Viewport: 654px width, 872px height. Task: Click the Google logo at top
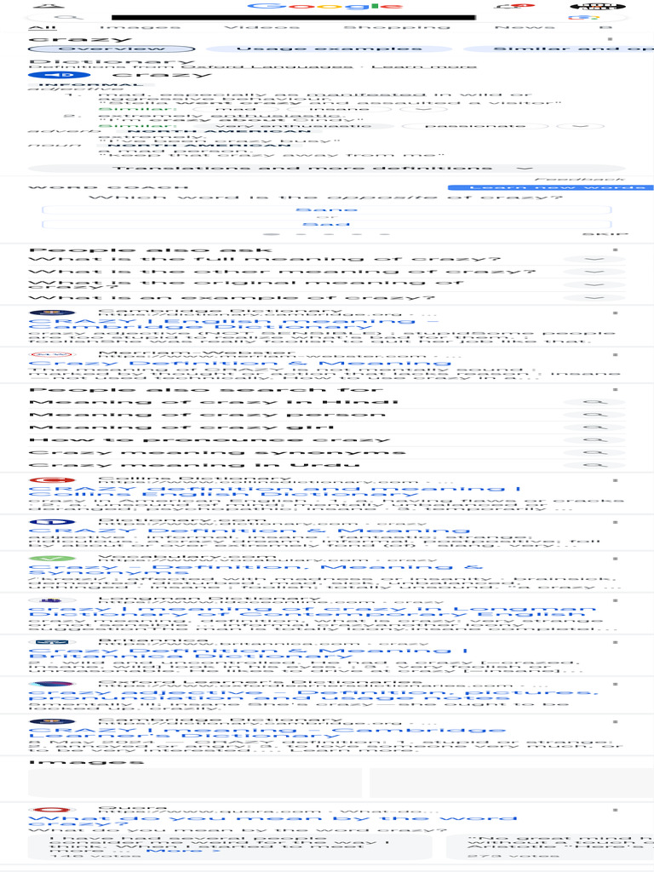click(x=326, y=6)
